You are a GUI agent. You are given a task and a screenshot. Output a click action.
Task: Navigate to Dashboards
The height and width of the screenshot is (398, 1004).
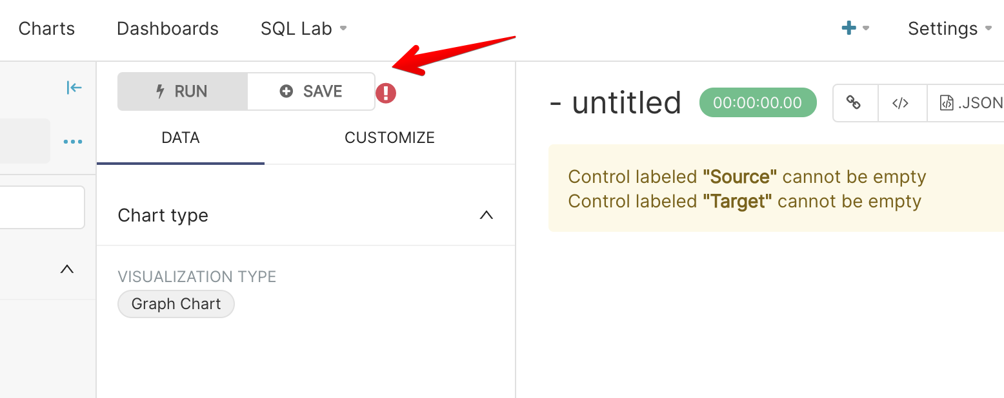(x=167, y=28)
